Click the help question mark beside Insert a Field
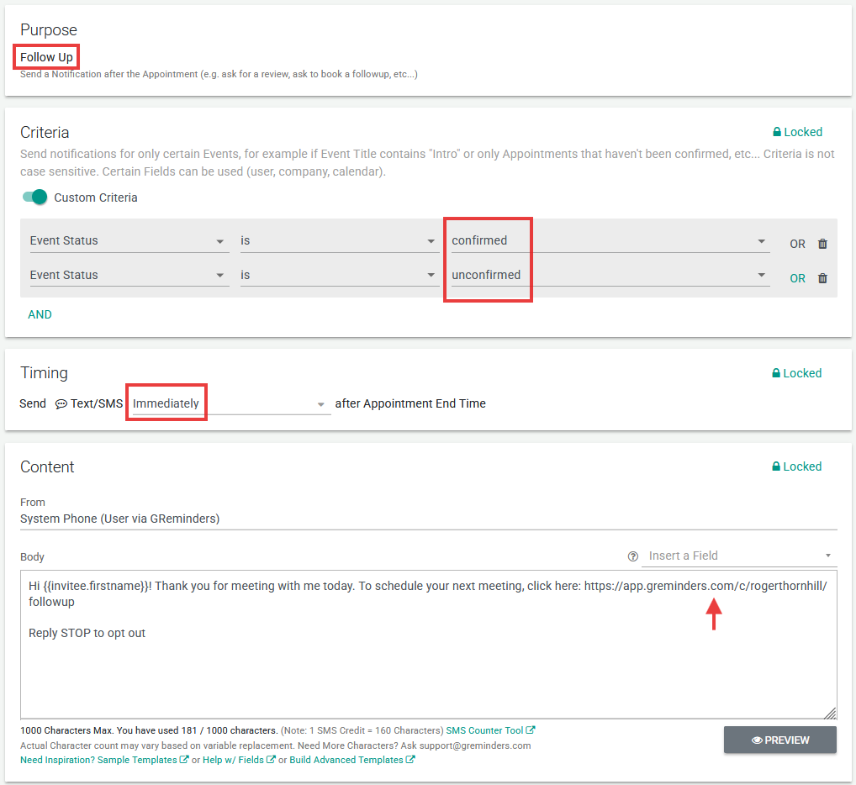This screenshot has width=856, height=785. (633, 556)
